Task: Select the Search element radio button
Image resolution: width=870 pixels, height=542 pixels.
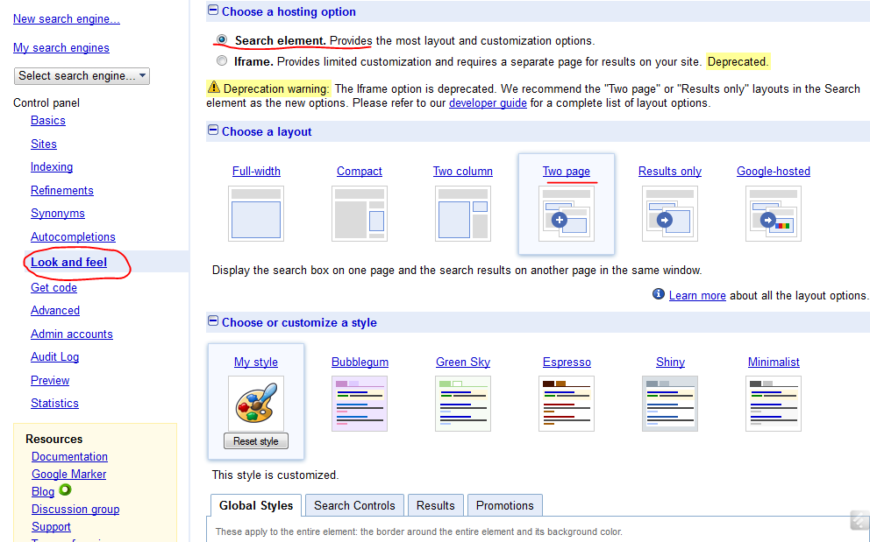Action: [x=222, y=39]
